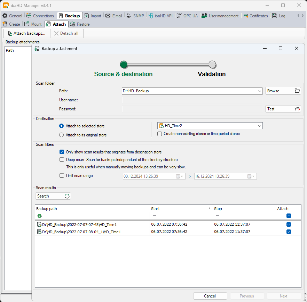Click the scroll-right arrow in main tab bar

[x=303, y=16]
